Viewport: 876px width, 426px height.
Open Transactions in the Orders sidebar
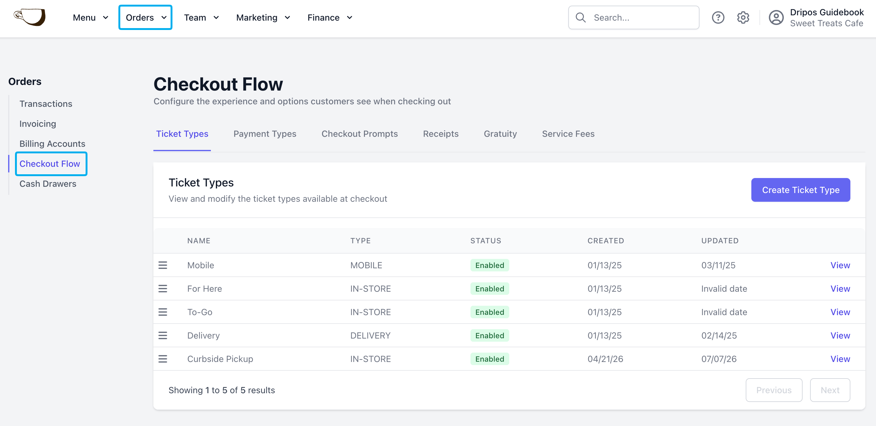[x=46, y=104]
